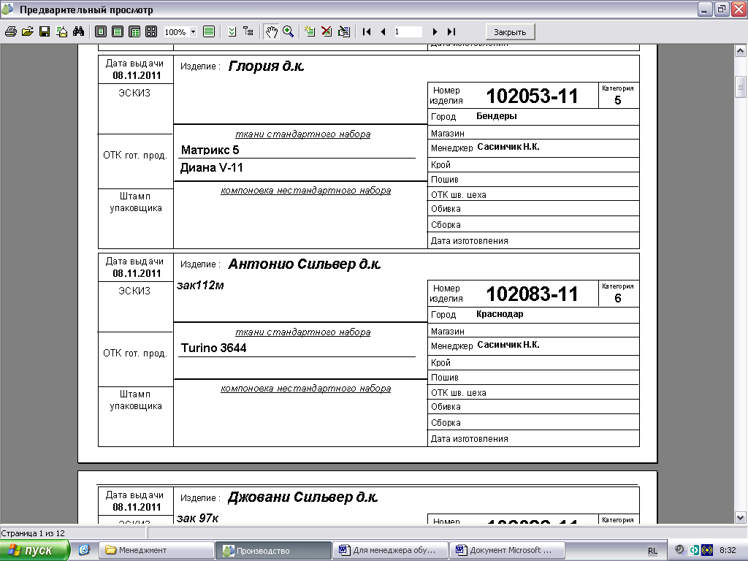Click scrollbar down arrow
Viewport: 748px width, 561px height.
coord(741,517)
